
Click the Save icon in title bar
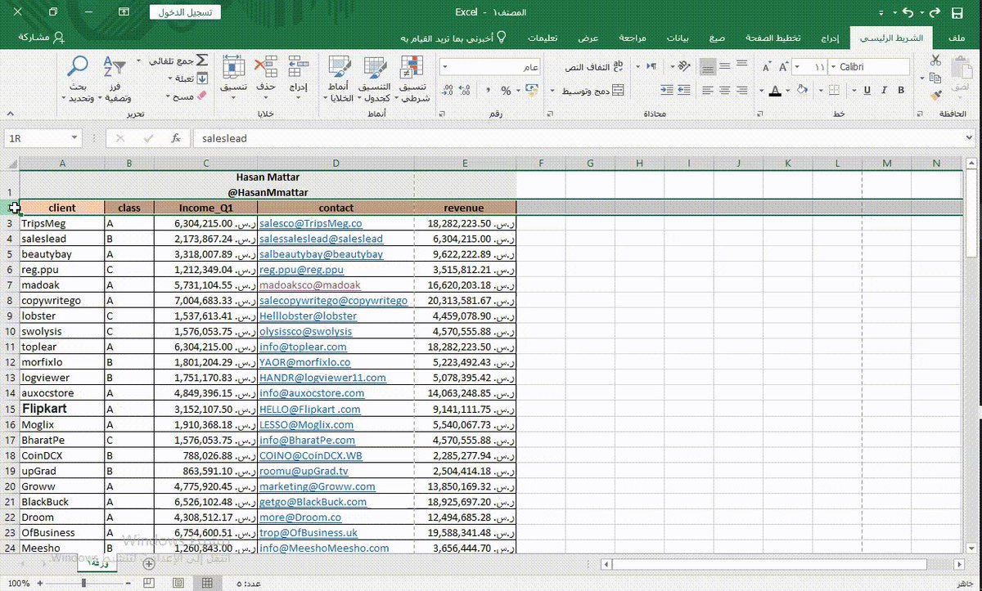pos(957,12)
